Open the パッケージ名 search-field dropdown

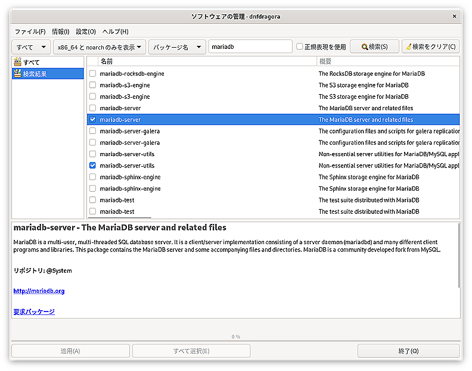[x=177, y=47]
